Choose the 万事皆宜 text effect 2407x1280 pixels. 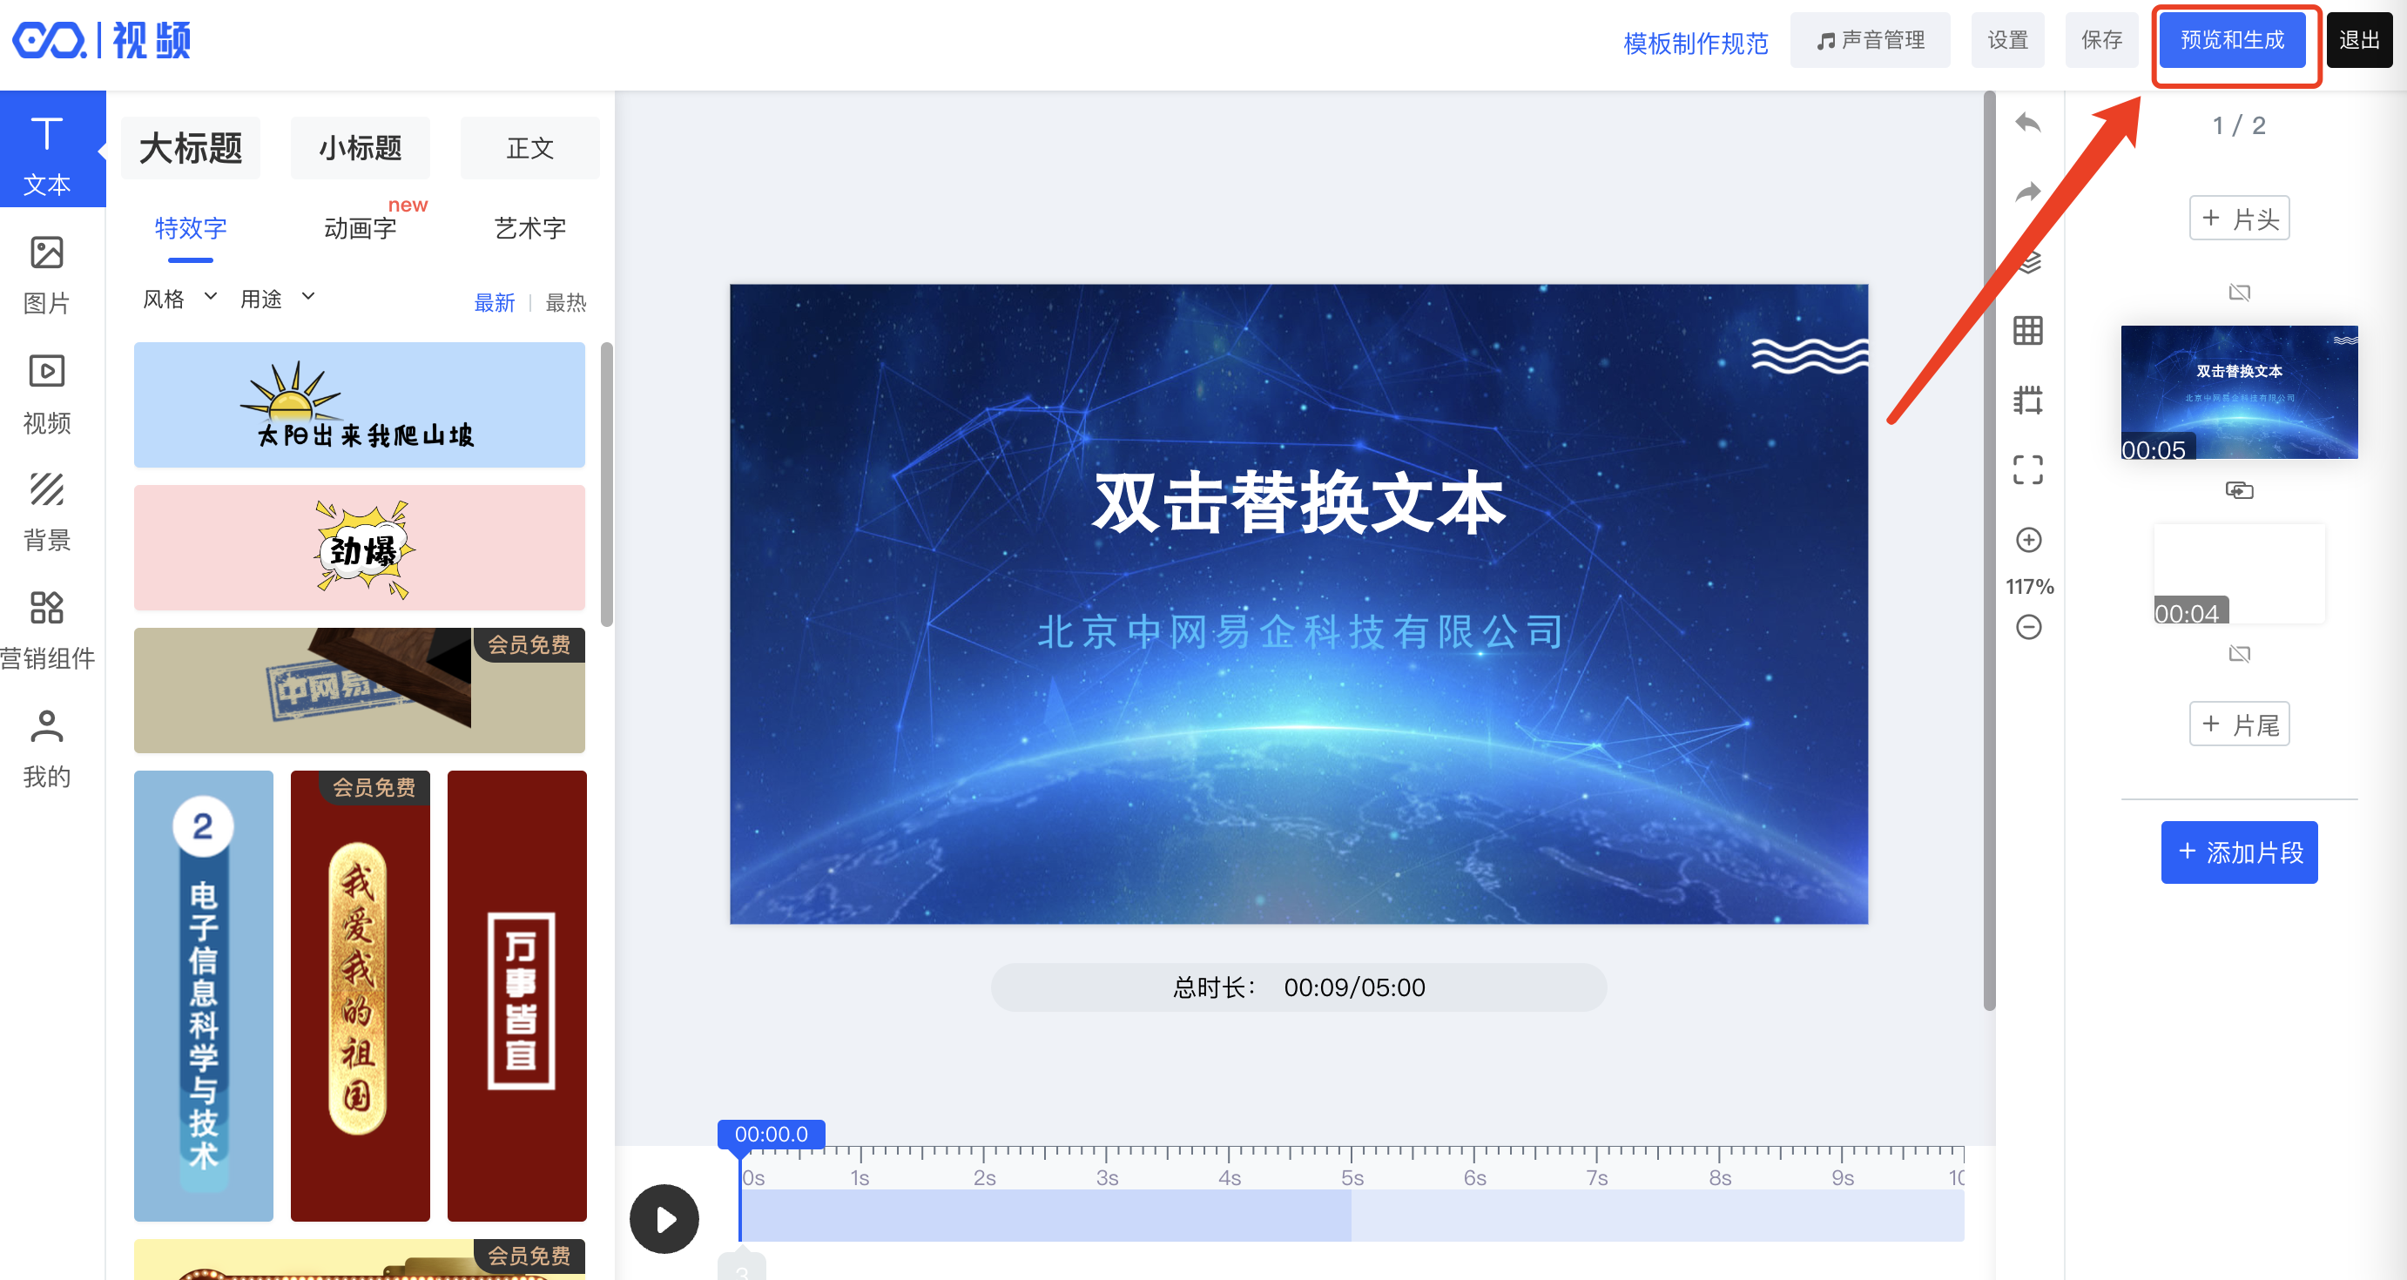pyautogui.click(x=516, y=996)
